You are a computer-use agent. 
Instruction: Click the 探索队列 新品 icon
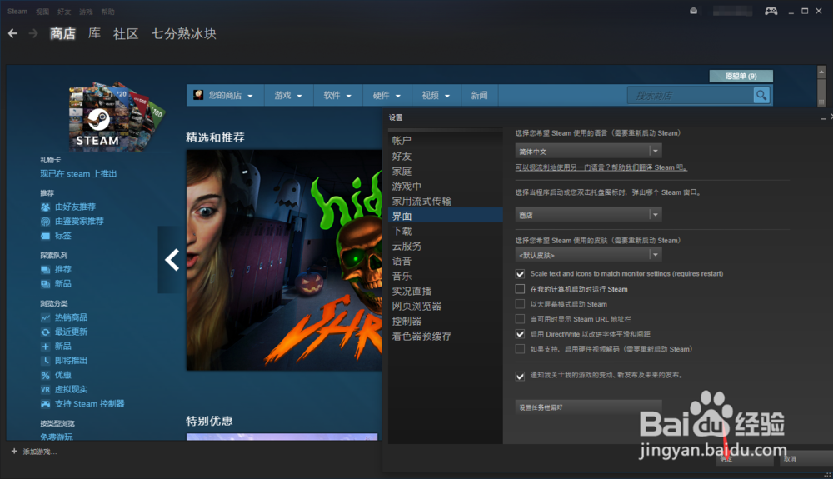[x=46, y=284]
